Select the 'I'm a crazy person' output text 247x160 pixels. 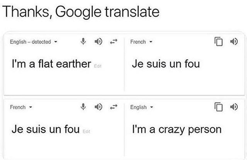(177, 130)
